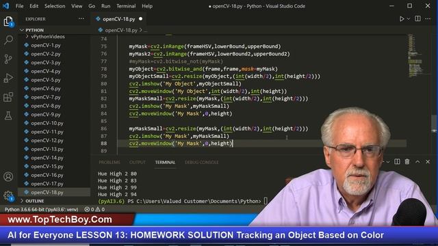
Task: Open openCV-15.py in the explorer
Action: pyautogui.click(x=47, y=166)
